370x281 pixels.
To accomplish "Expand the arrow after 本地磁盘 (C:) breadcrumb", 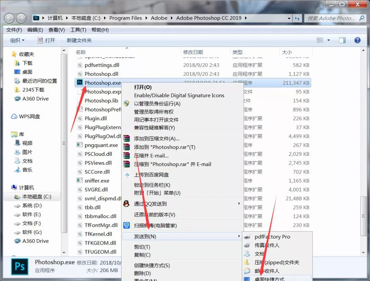I will (104, 18).
